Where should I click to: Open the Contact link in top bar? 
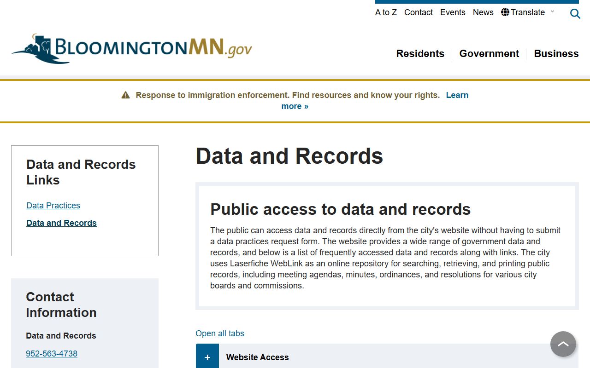click(x=419, y=12)
